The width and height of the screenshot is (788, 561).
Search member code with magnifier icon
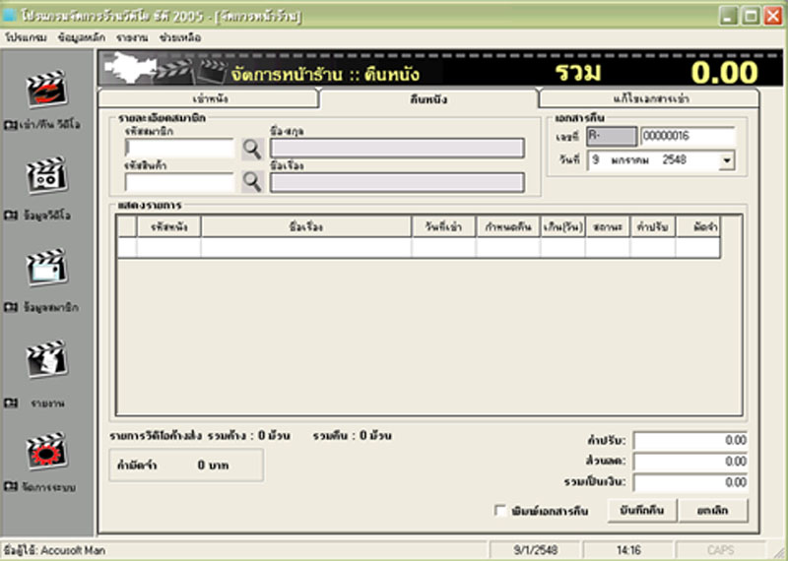(x=252, y=149)
